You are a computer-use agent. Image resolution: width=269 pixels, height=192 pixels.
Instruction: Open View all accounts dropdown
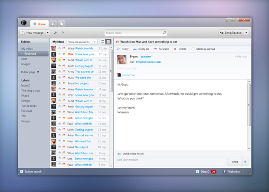click(x=82, y=42)
